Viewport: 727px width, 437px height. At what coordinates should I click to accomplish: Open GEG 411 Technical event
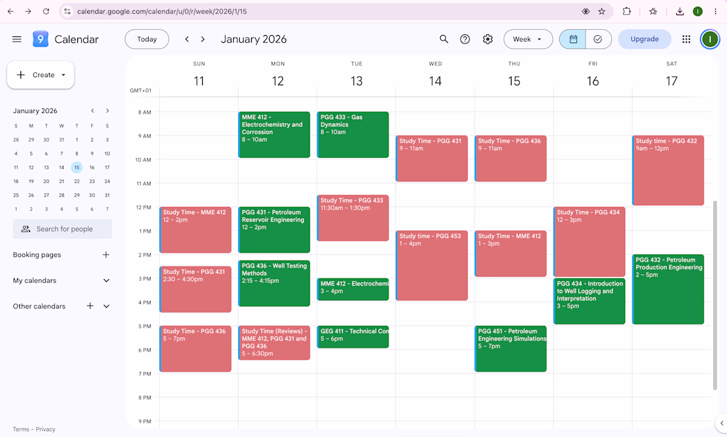coord(353,337)
